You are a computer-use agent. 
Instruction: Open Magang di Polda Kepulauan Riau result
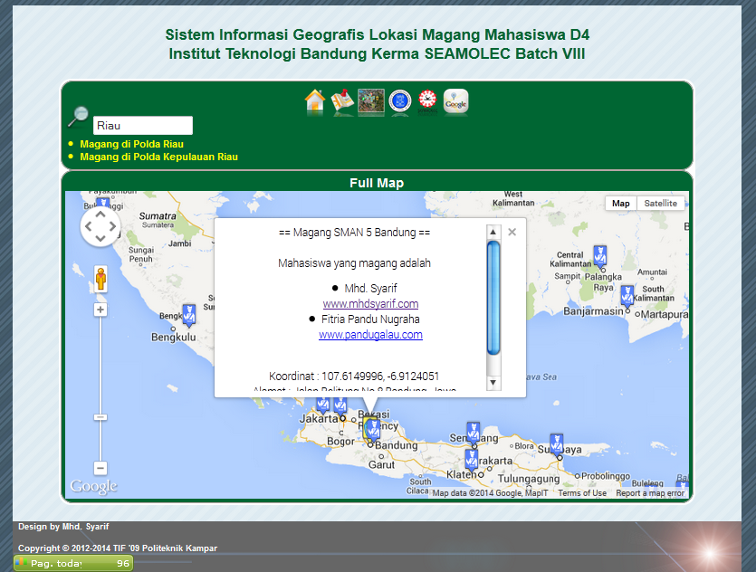point(158,157)
